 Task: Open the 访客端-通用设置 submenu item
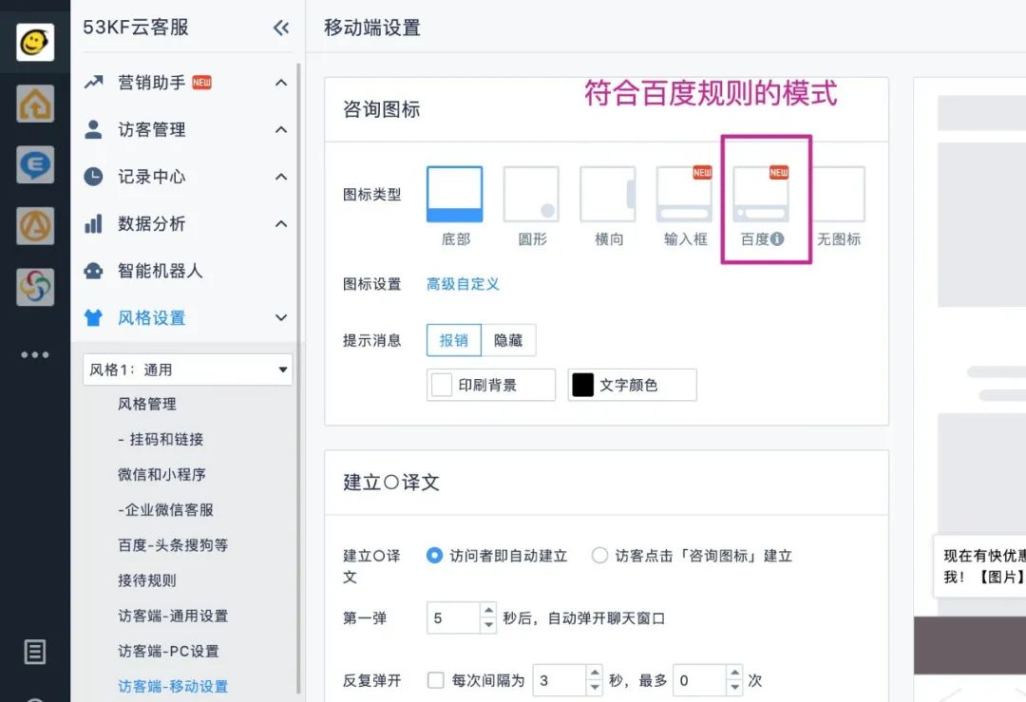point(173,617)
